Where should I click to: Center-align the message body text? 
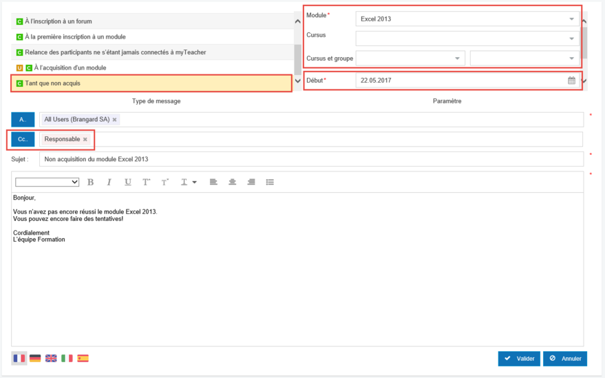pos(233,182)
